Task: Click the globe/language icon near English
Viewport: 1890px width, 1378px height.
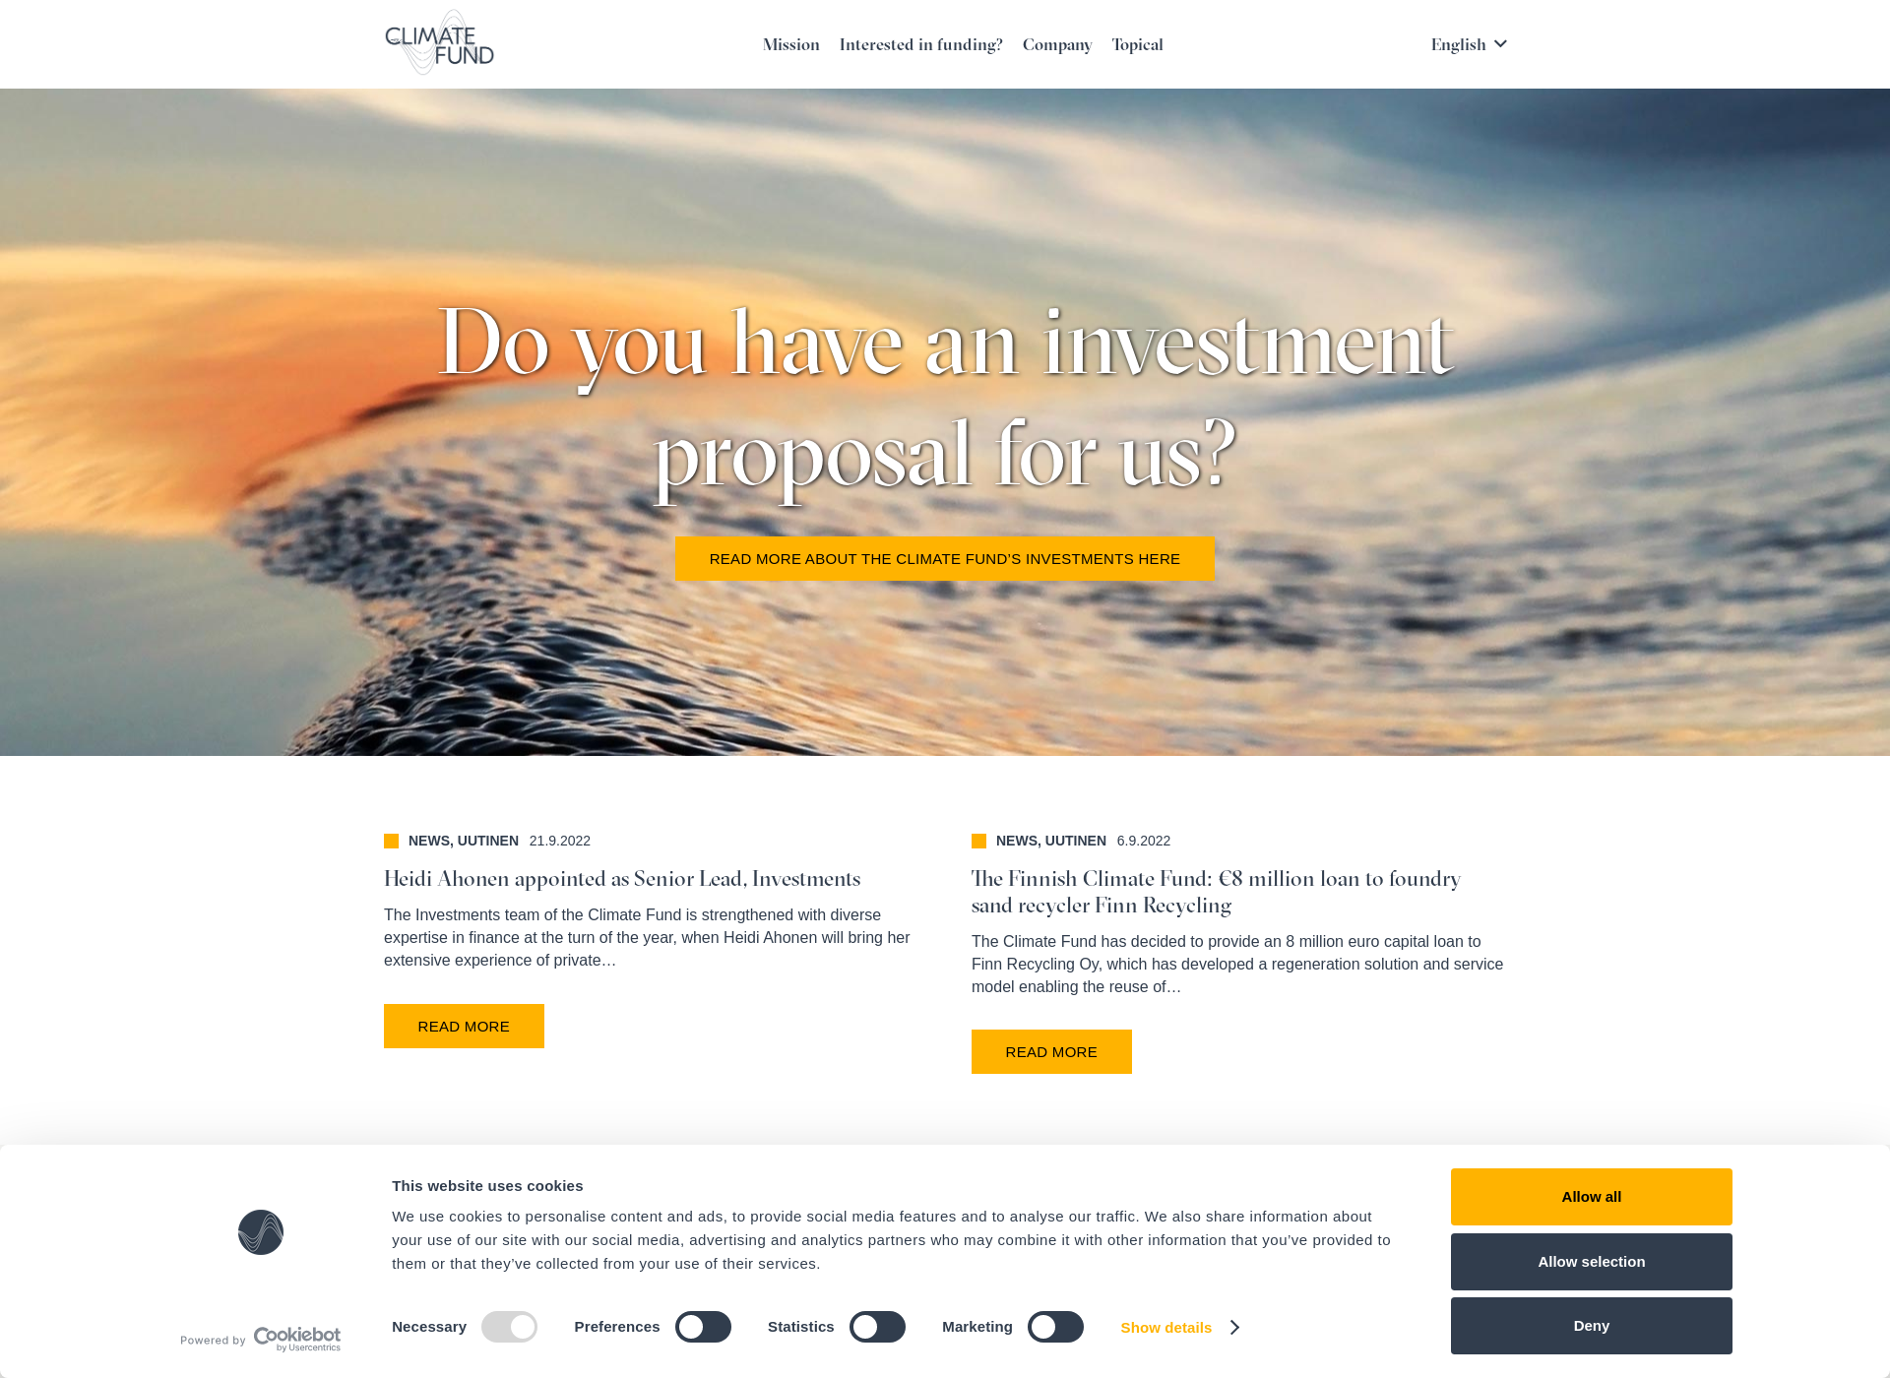Action: [x=1502, y=44]
